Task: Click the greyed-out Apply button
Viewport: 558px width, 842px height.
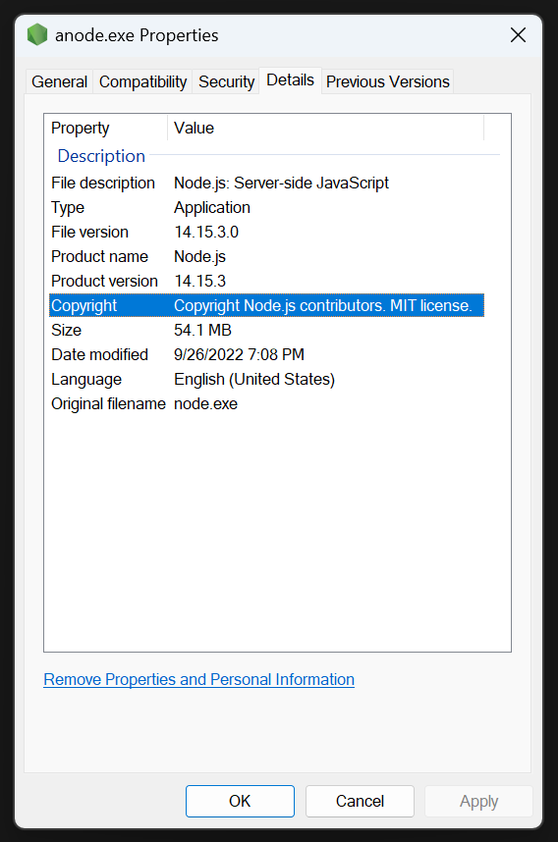Action: pos(478,801)
